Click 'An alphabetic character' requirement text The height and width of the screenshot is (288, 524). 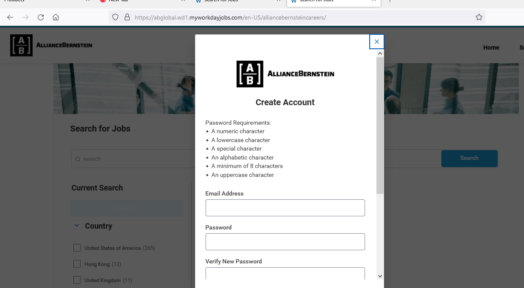pos(242,157)
